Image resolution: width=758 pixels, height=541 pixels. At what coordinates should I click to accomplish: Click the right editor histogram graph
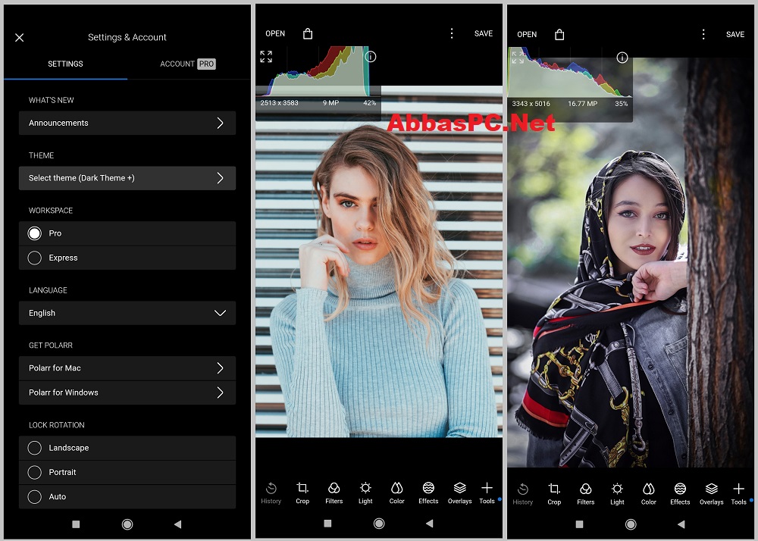click(x=570, y=73)
